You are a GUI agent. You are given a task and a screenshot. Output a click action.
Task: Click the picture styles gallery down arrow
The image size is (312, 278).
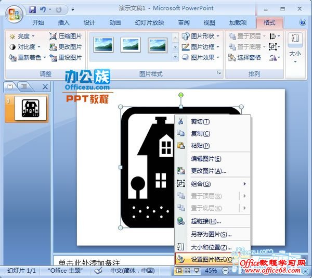pos(175,47)
